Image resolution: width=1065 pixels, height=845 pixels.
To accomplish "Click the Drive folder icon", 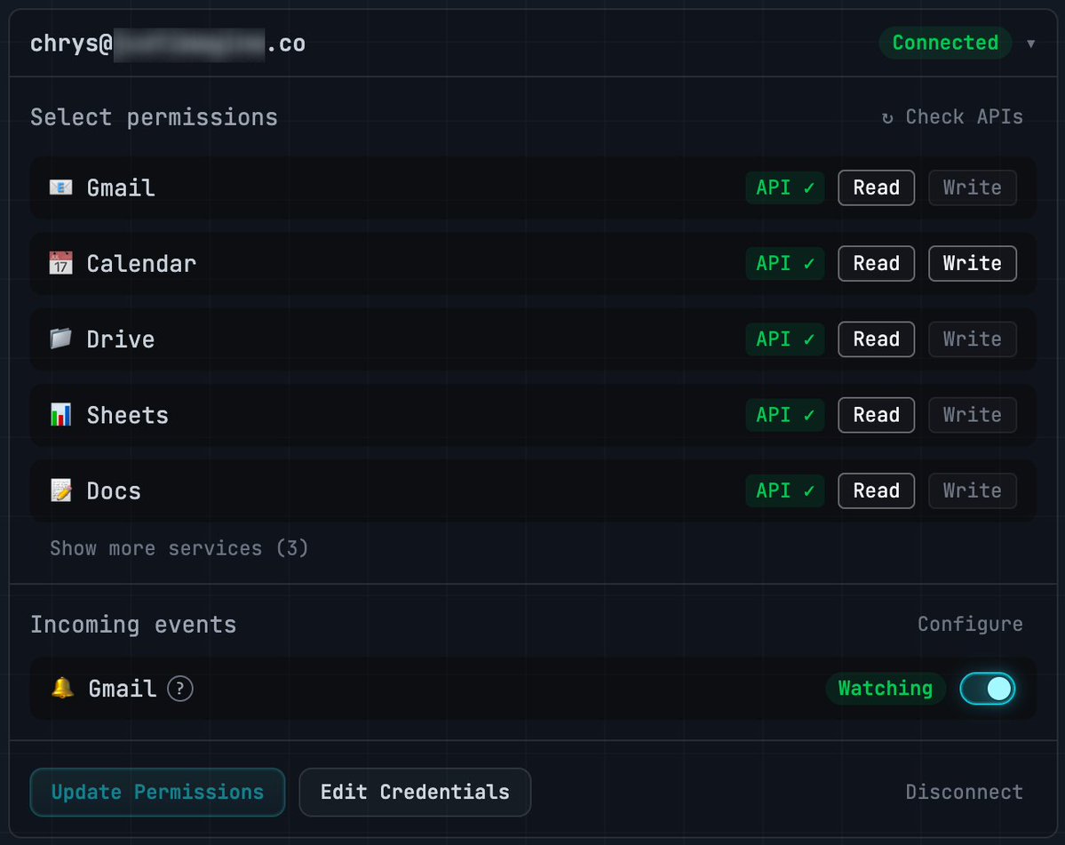I will [60, 339].
